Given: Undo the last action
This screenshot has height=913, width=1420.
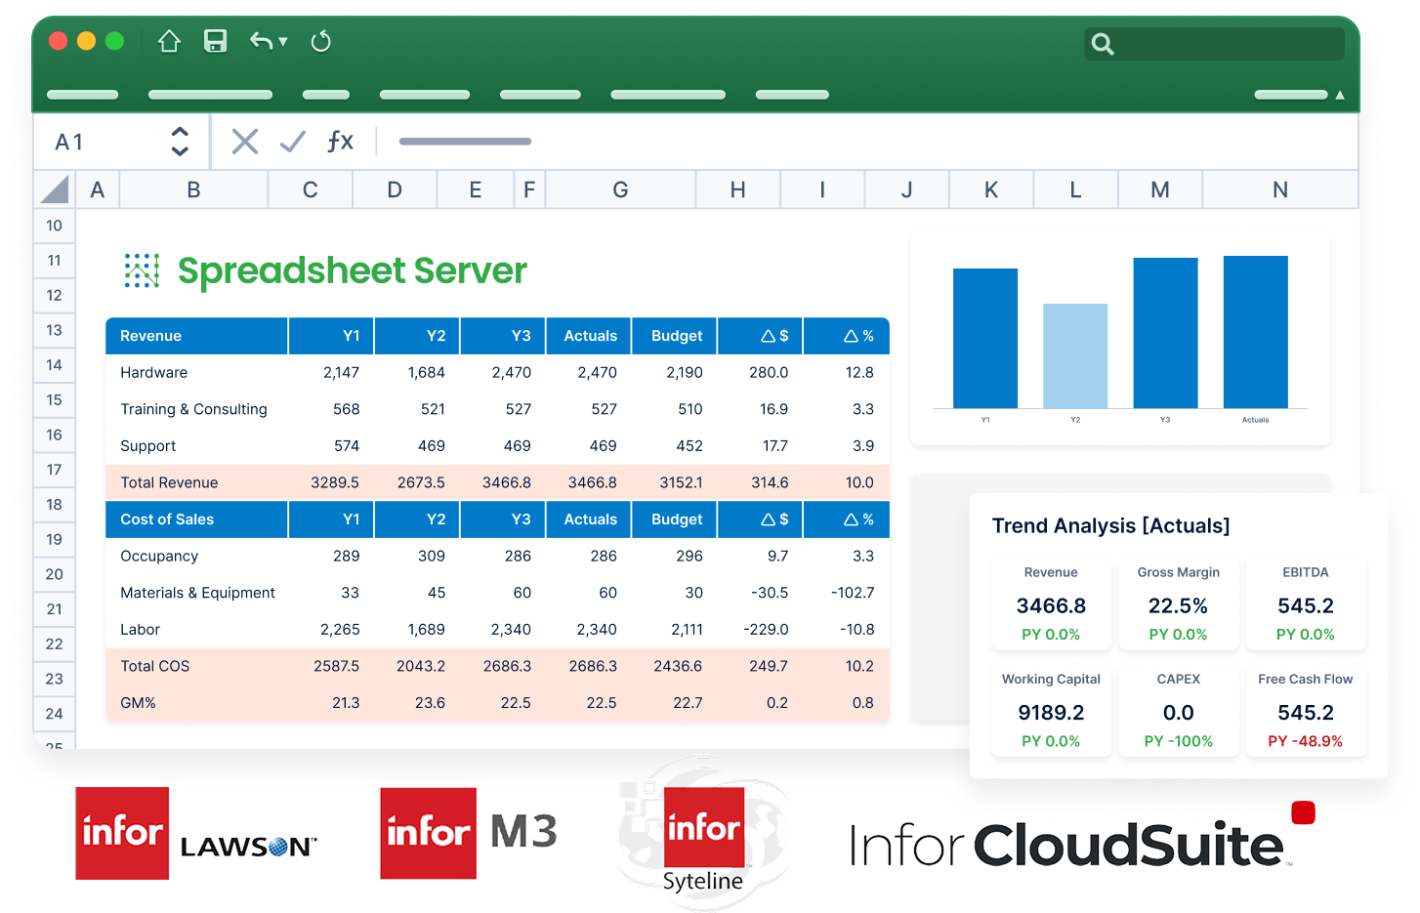Looking at the screenshot, I should pos(262,41).
